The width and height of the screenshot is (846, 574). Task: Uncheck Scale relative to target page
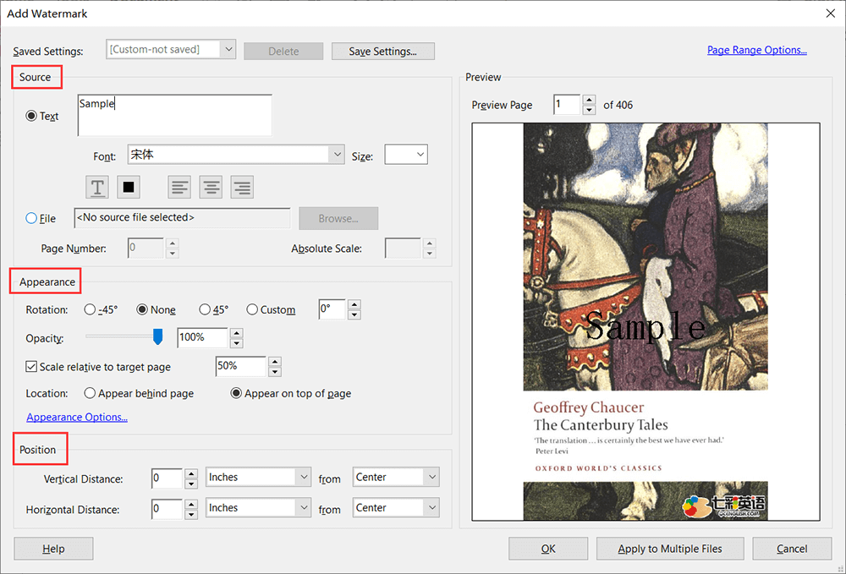coord(32,367)
